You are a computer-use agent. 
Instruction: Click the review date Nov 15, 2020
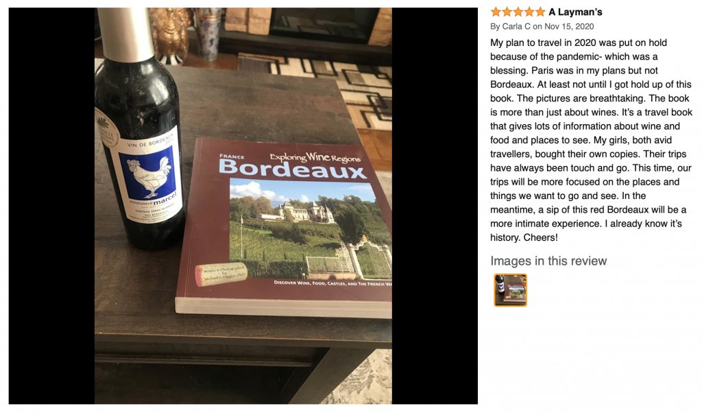569,27
